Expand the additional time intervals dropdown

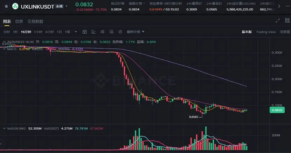click(76, 32)
